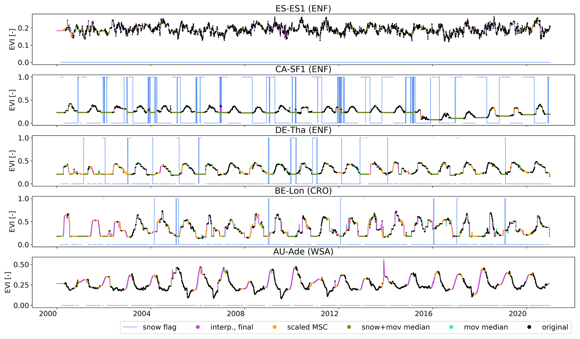Click the cyan 'mov median' legend marker
The width and height of the screenshot is (580, 339).
coord(451,327)
